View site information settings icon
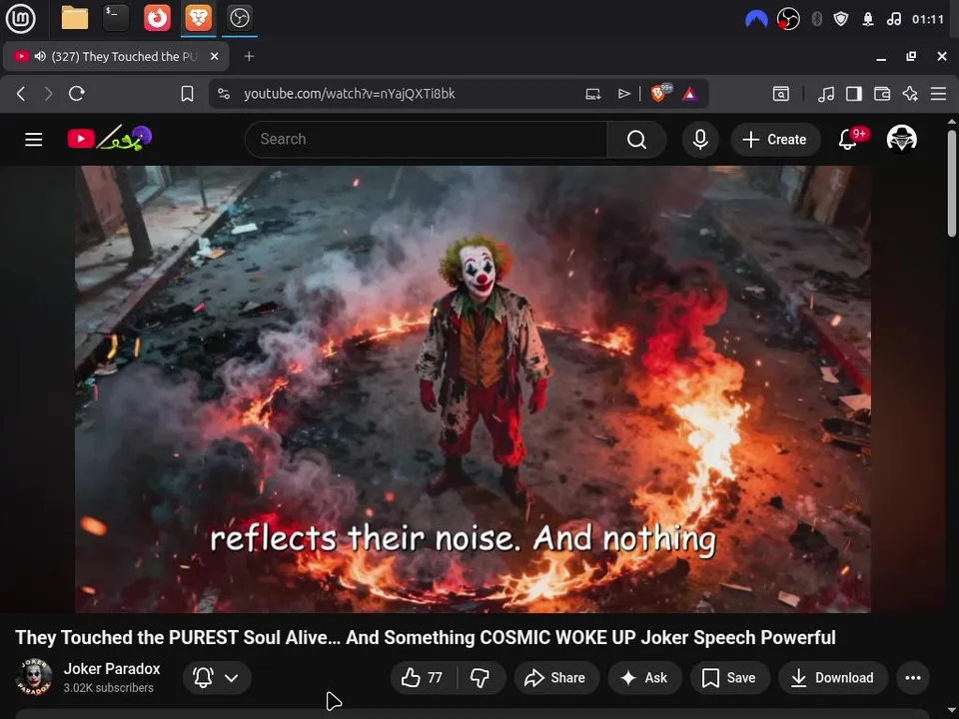This screenshot has width=959, height=719. coord(224,94)
